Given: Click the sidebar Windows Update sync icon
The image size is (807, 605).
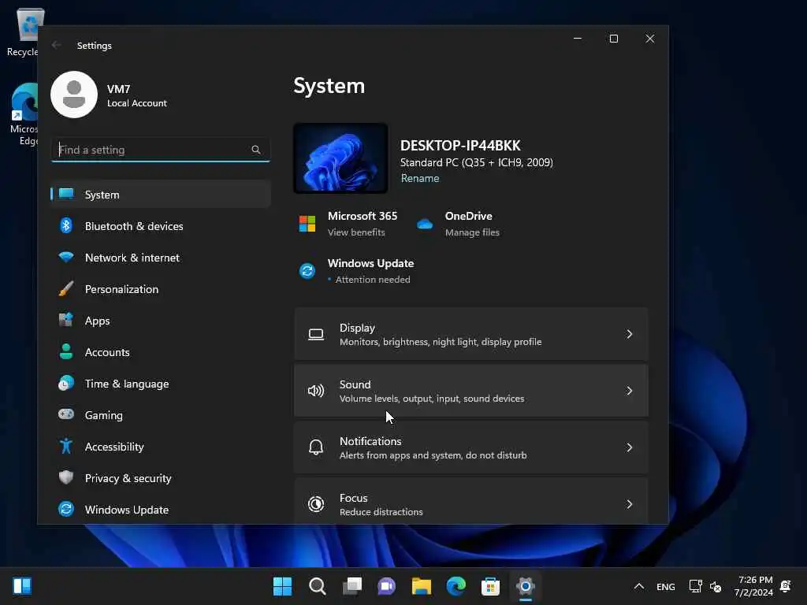Looking at the screenshot, I should click(66, 510).
